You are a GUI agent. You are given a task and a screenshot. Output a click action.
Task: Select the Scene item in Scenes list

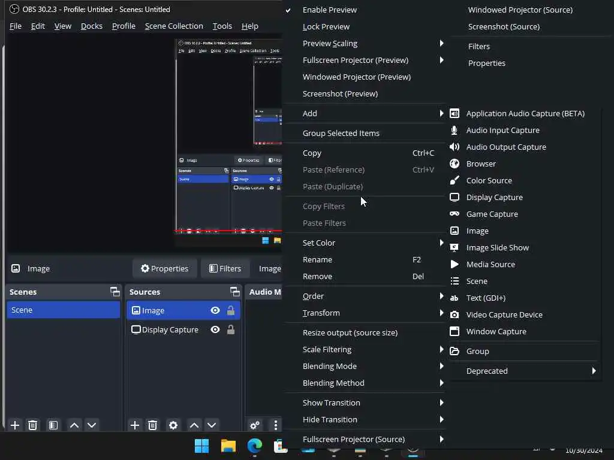tap(64, 310)
